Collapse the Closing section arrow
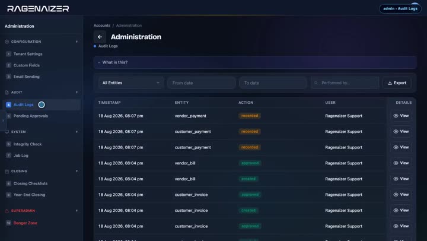 pos(77,171)
